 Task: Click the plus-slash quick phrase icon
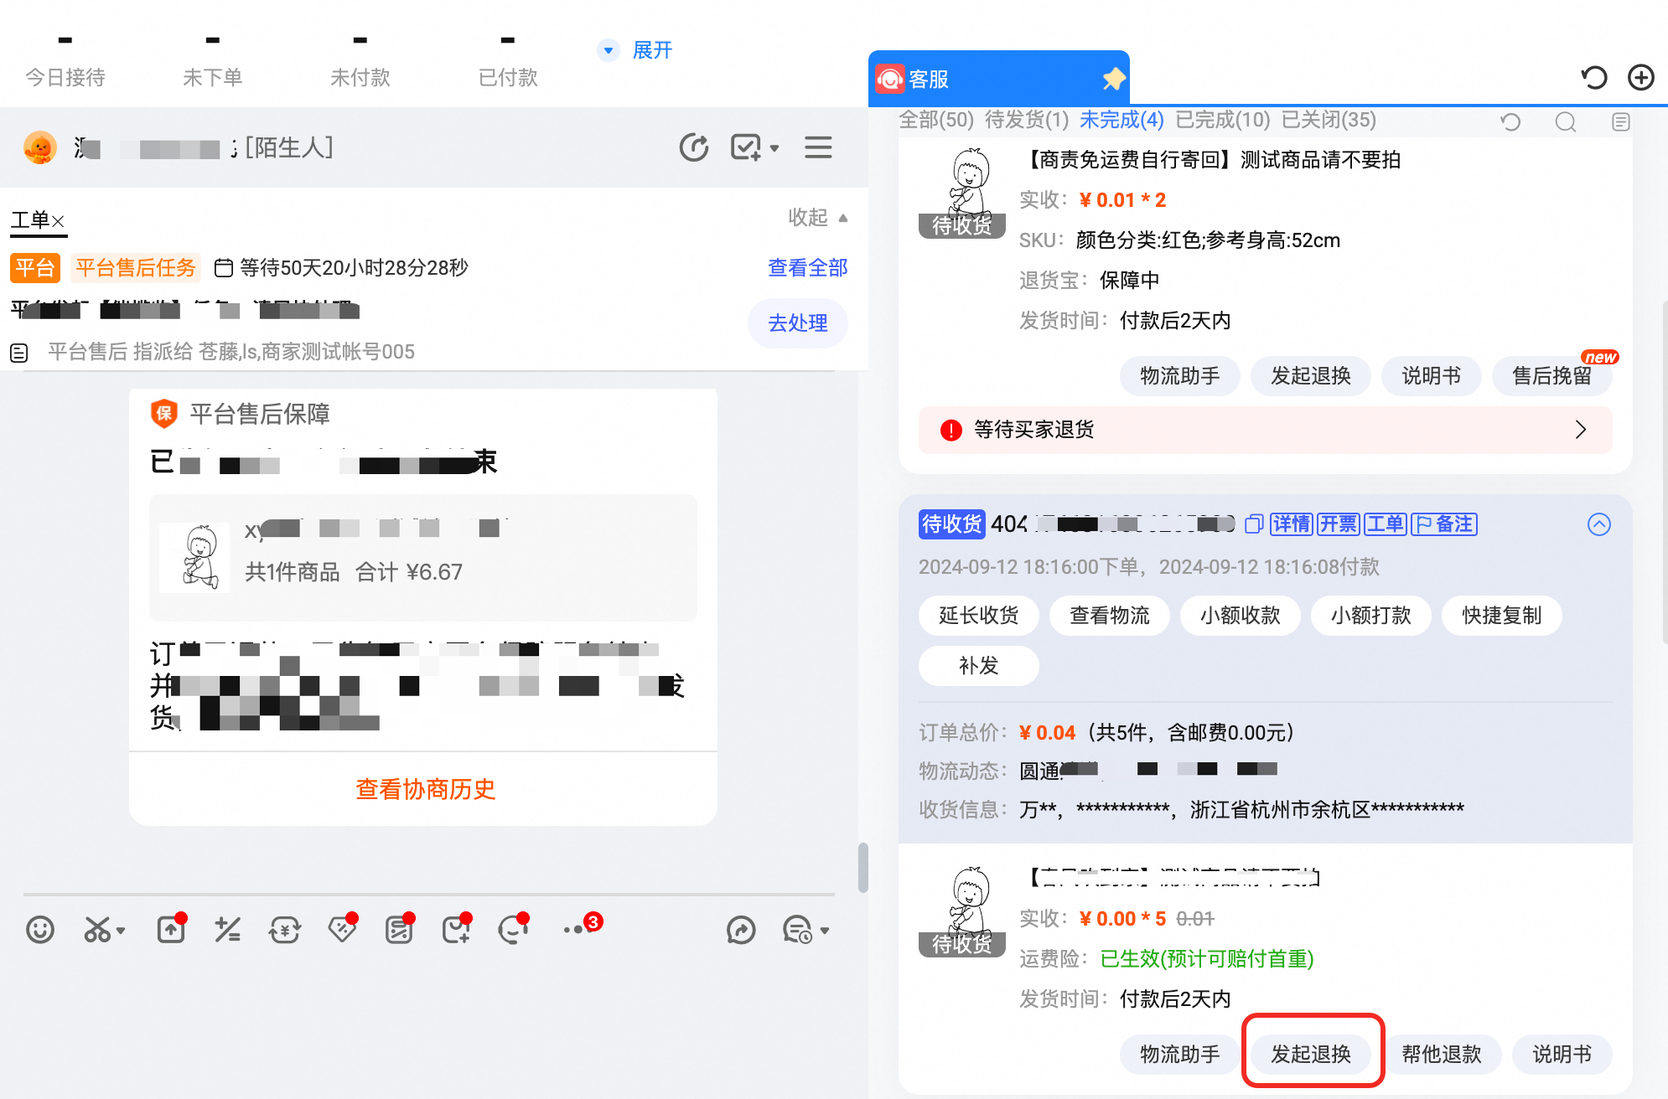click(x=228, y=930)
